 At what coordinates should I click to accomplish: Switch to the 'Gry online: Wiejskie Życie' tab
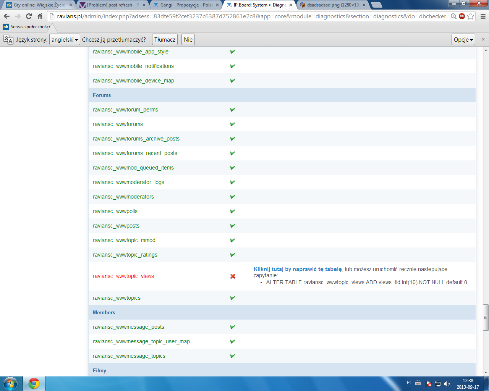(x=39, y=5)
